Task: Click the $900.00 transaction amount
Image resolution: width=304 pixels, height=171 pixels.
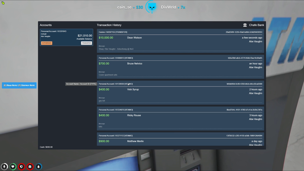Action: tap(104, 141)
